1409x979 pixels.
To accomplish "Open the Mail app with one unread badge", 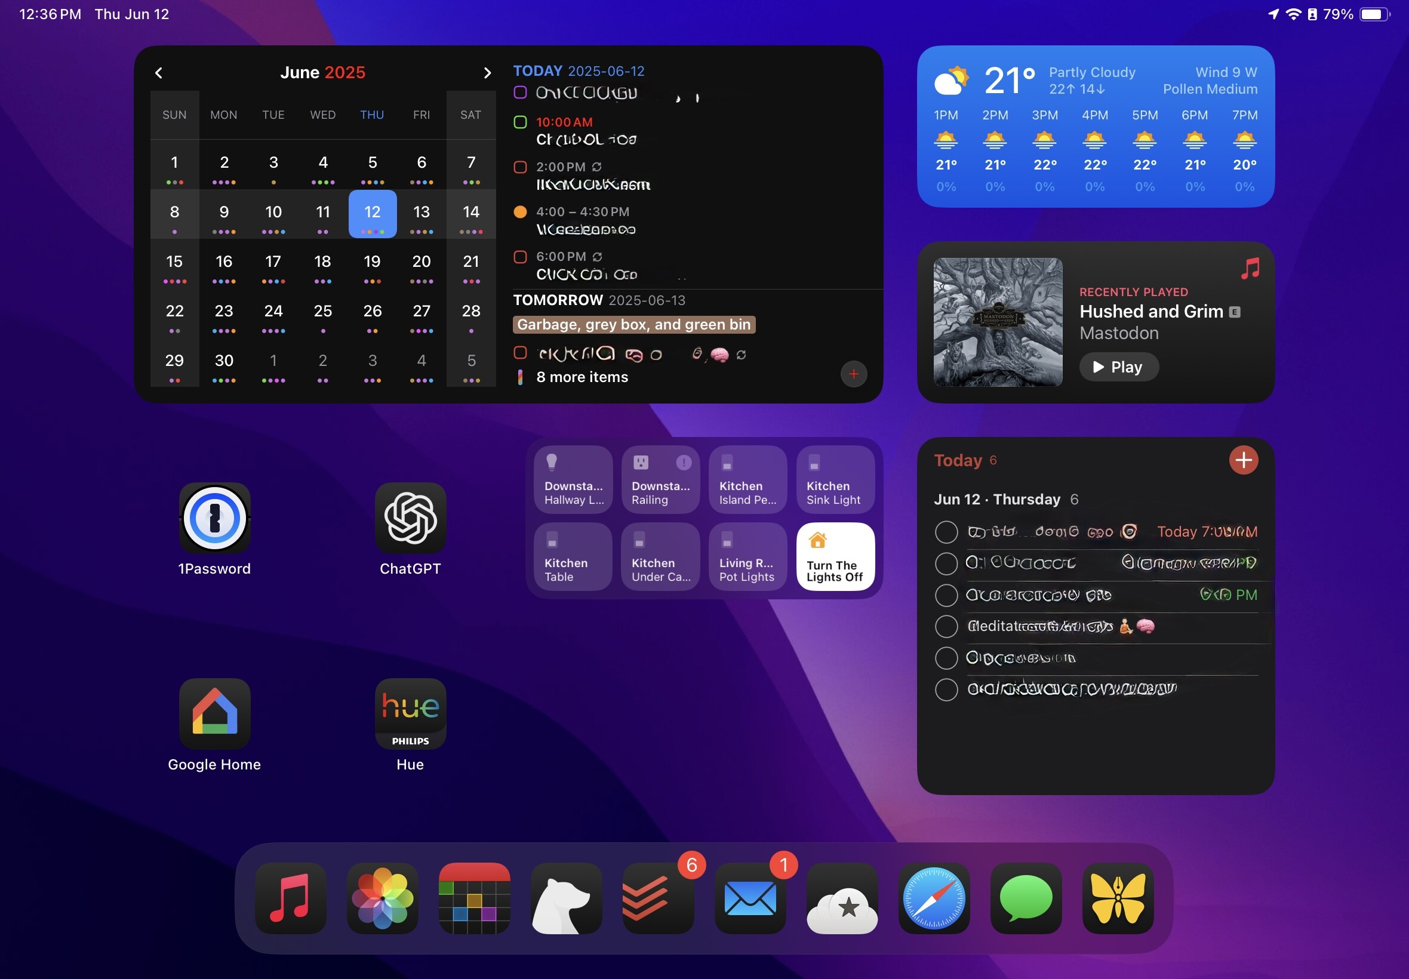I will [x=750, y=898].
